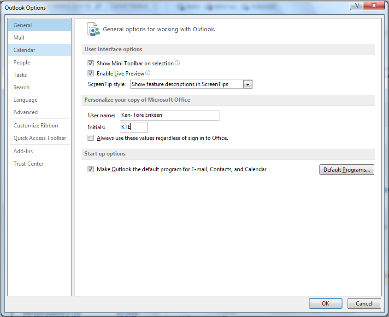389x317 pixels.
Task: Close the Outlook Options dialog
Action: click(374, 6)
